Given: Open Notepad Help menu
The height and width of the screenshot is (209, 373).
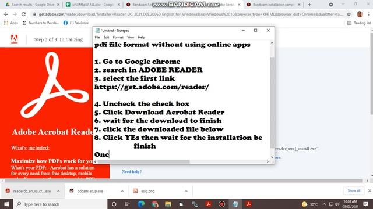Looking at the screenshot, I should click(141, 37).
